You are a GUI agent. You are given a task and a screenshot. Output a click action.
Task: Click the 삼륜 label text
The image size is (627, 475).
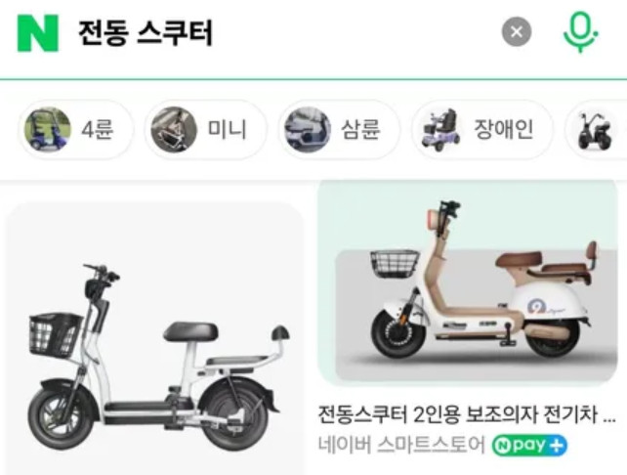[359, 129]
